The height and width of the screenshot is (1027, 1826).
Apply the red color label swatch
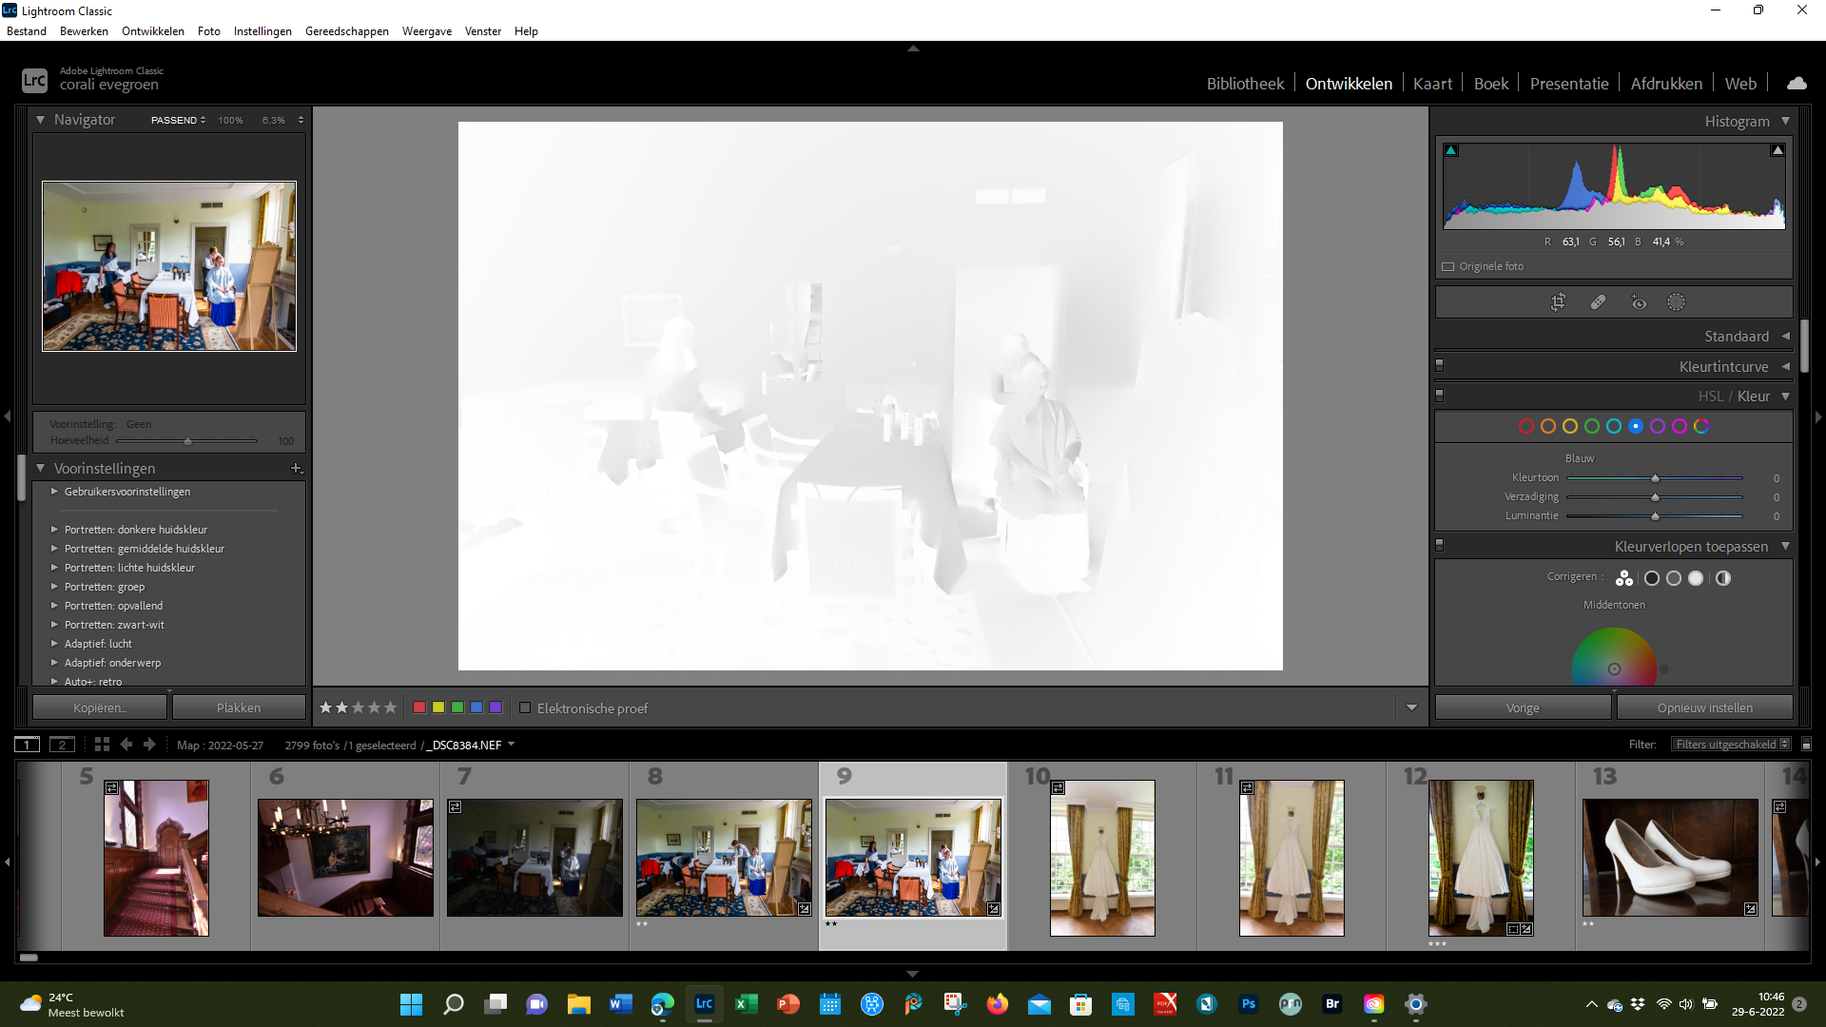point(418,707)
